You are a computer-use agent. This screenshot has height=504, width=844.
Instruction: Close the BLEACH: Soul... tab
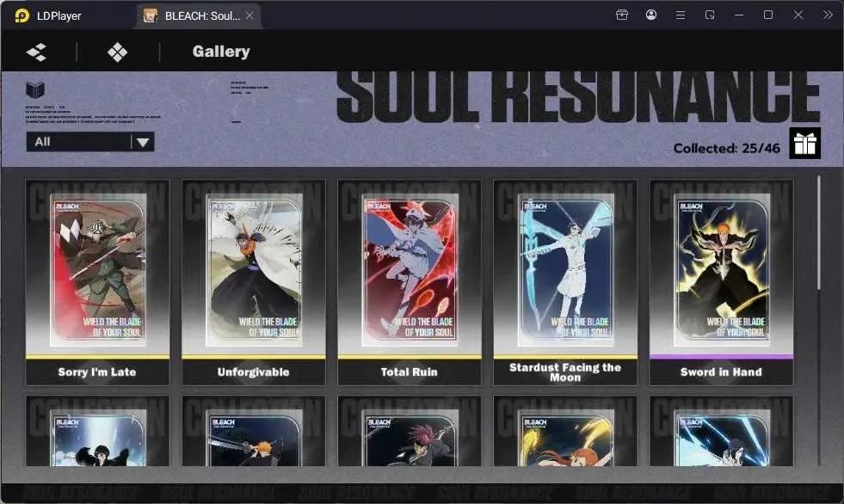pos(250,15)
